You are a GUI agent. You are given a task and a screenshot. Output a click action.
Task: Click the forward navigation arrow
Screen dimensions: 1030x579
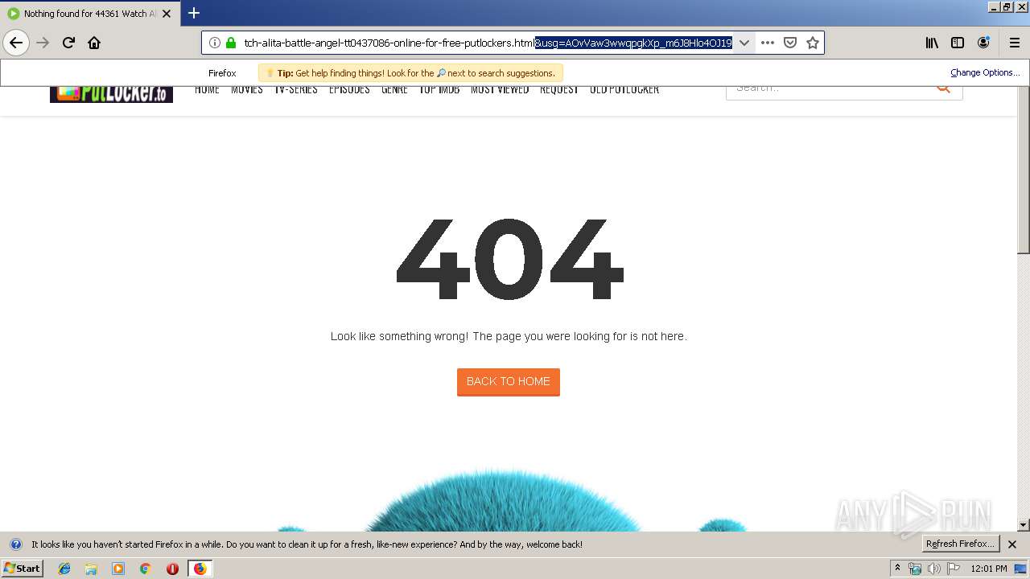(43, 43)
